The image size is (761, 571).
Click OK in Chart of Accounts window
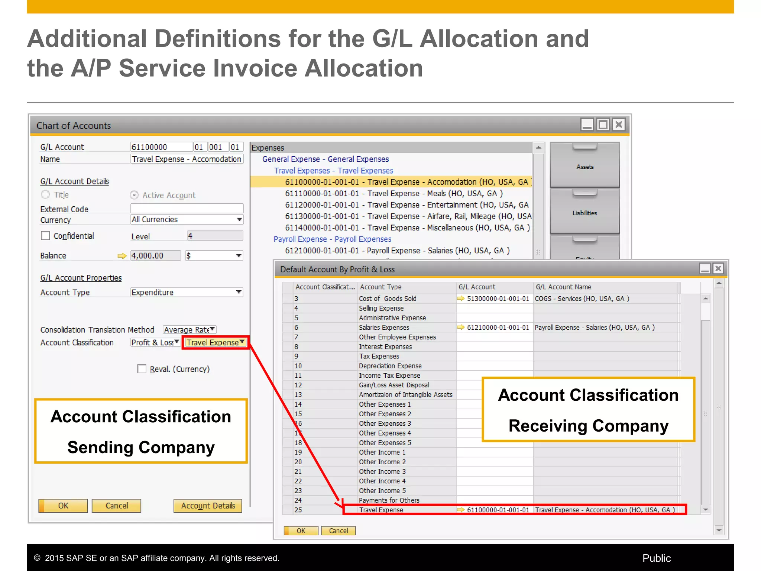(x=63, y=506)
